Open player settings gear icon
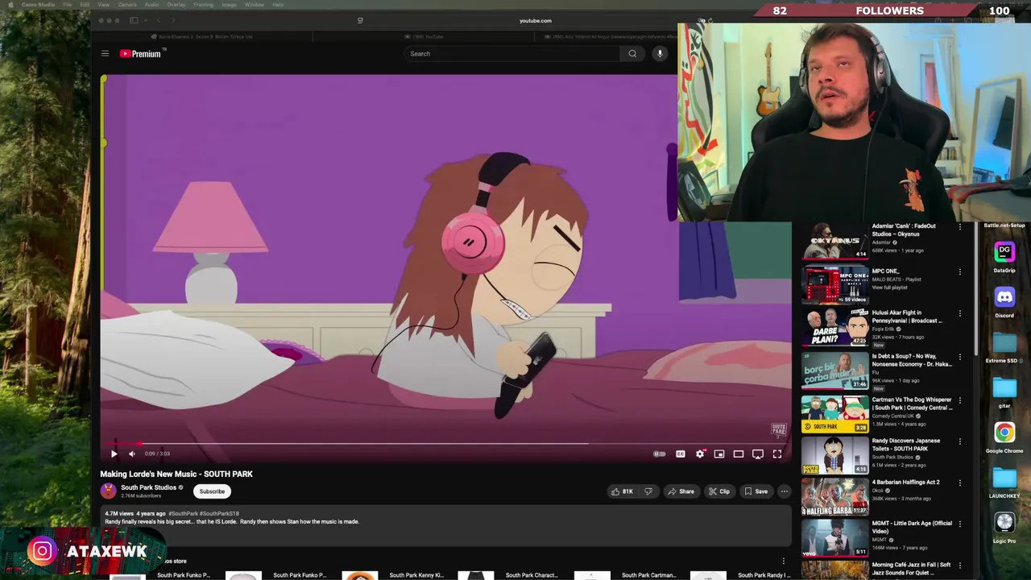This screenshot has height=580, width=1031. (x=700, y=454)
